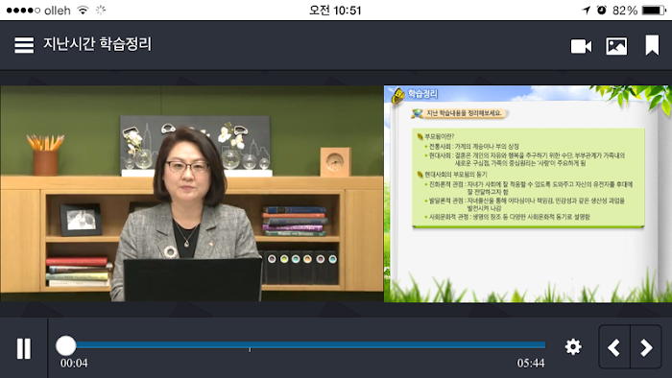Tap the lecturer video panel
This screenshot has height=378, width=672.
pyautogui.click(x=192, y=194)
